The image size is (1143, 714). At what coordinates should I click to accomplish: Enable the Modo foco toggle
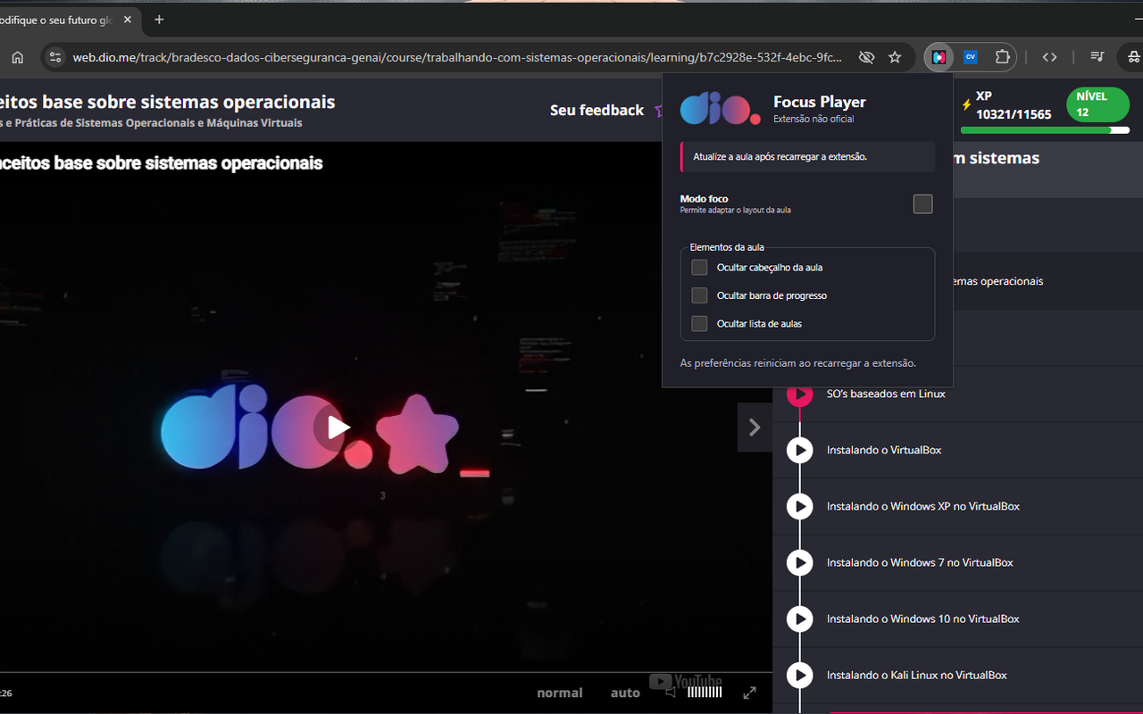click(922, 203)
